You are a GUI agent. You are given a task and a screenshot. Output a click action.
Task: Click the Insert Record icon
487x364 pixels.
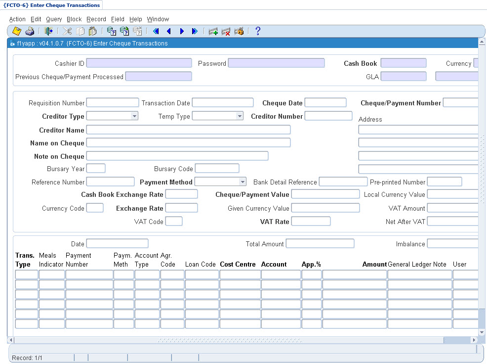point(213,31)
